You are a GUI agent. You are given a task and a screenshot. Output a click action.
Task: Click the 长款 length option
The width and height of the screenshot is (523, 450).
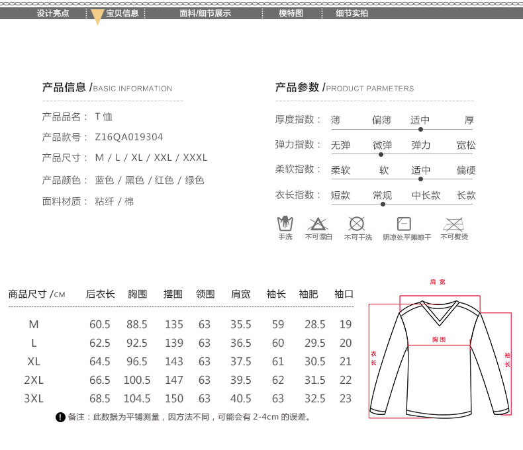[x=466, y=195]
